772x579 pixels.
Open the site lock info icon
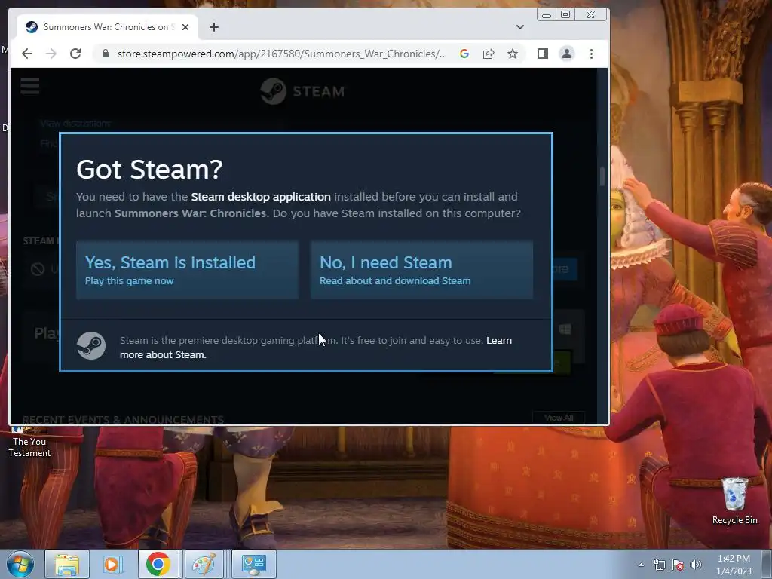tap(105, 54)
